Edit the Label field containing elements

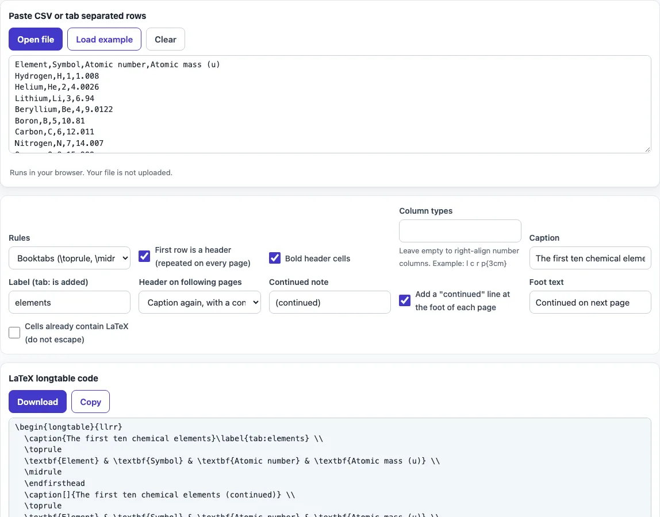point(70,302)
